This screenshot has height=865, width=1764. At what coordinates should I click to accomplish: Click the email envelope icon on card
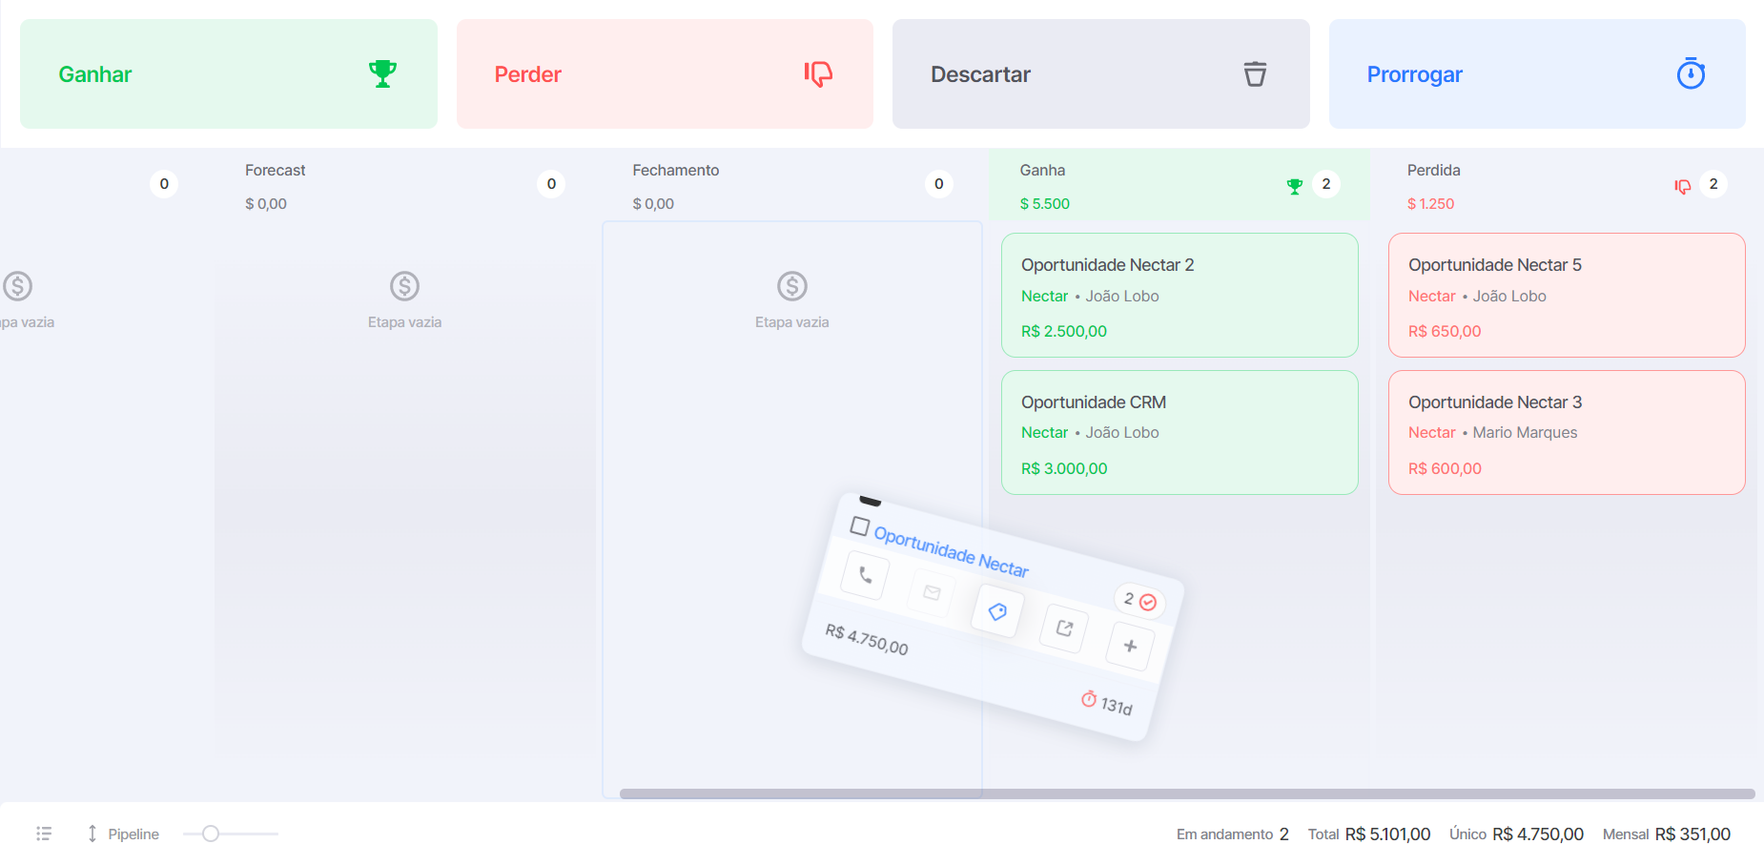click(x=932, y=592)
